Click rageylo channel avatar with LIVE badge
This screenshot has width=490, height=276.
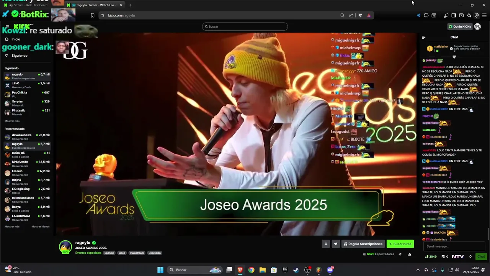pos(65,247)
